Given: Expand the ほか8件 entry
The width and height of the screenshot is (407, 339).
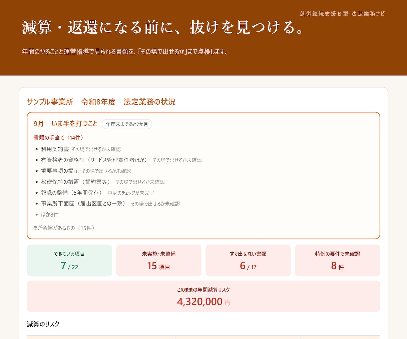Looking at the screenshot, I should [50, 214].
